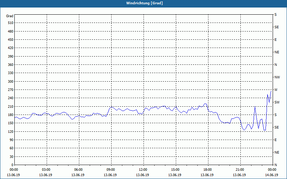Click the NE compass label near 30
Image resolution: width=287 pixels, height=179 pixels.
click(277, 153)
